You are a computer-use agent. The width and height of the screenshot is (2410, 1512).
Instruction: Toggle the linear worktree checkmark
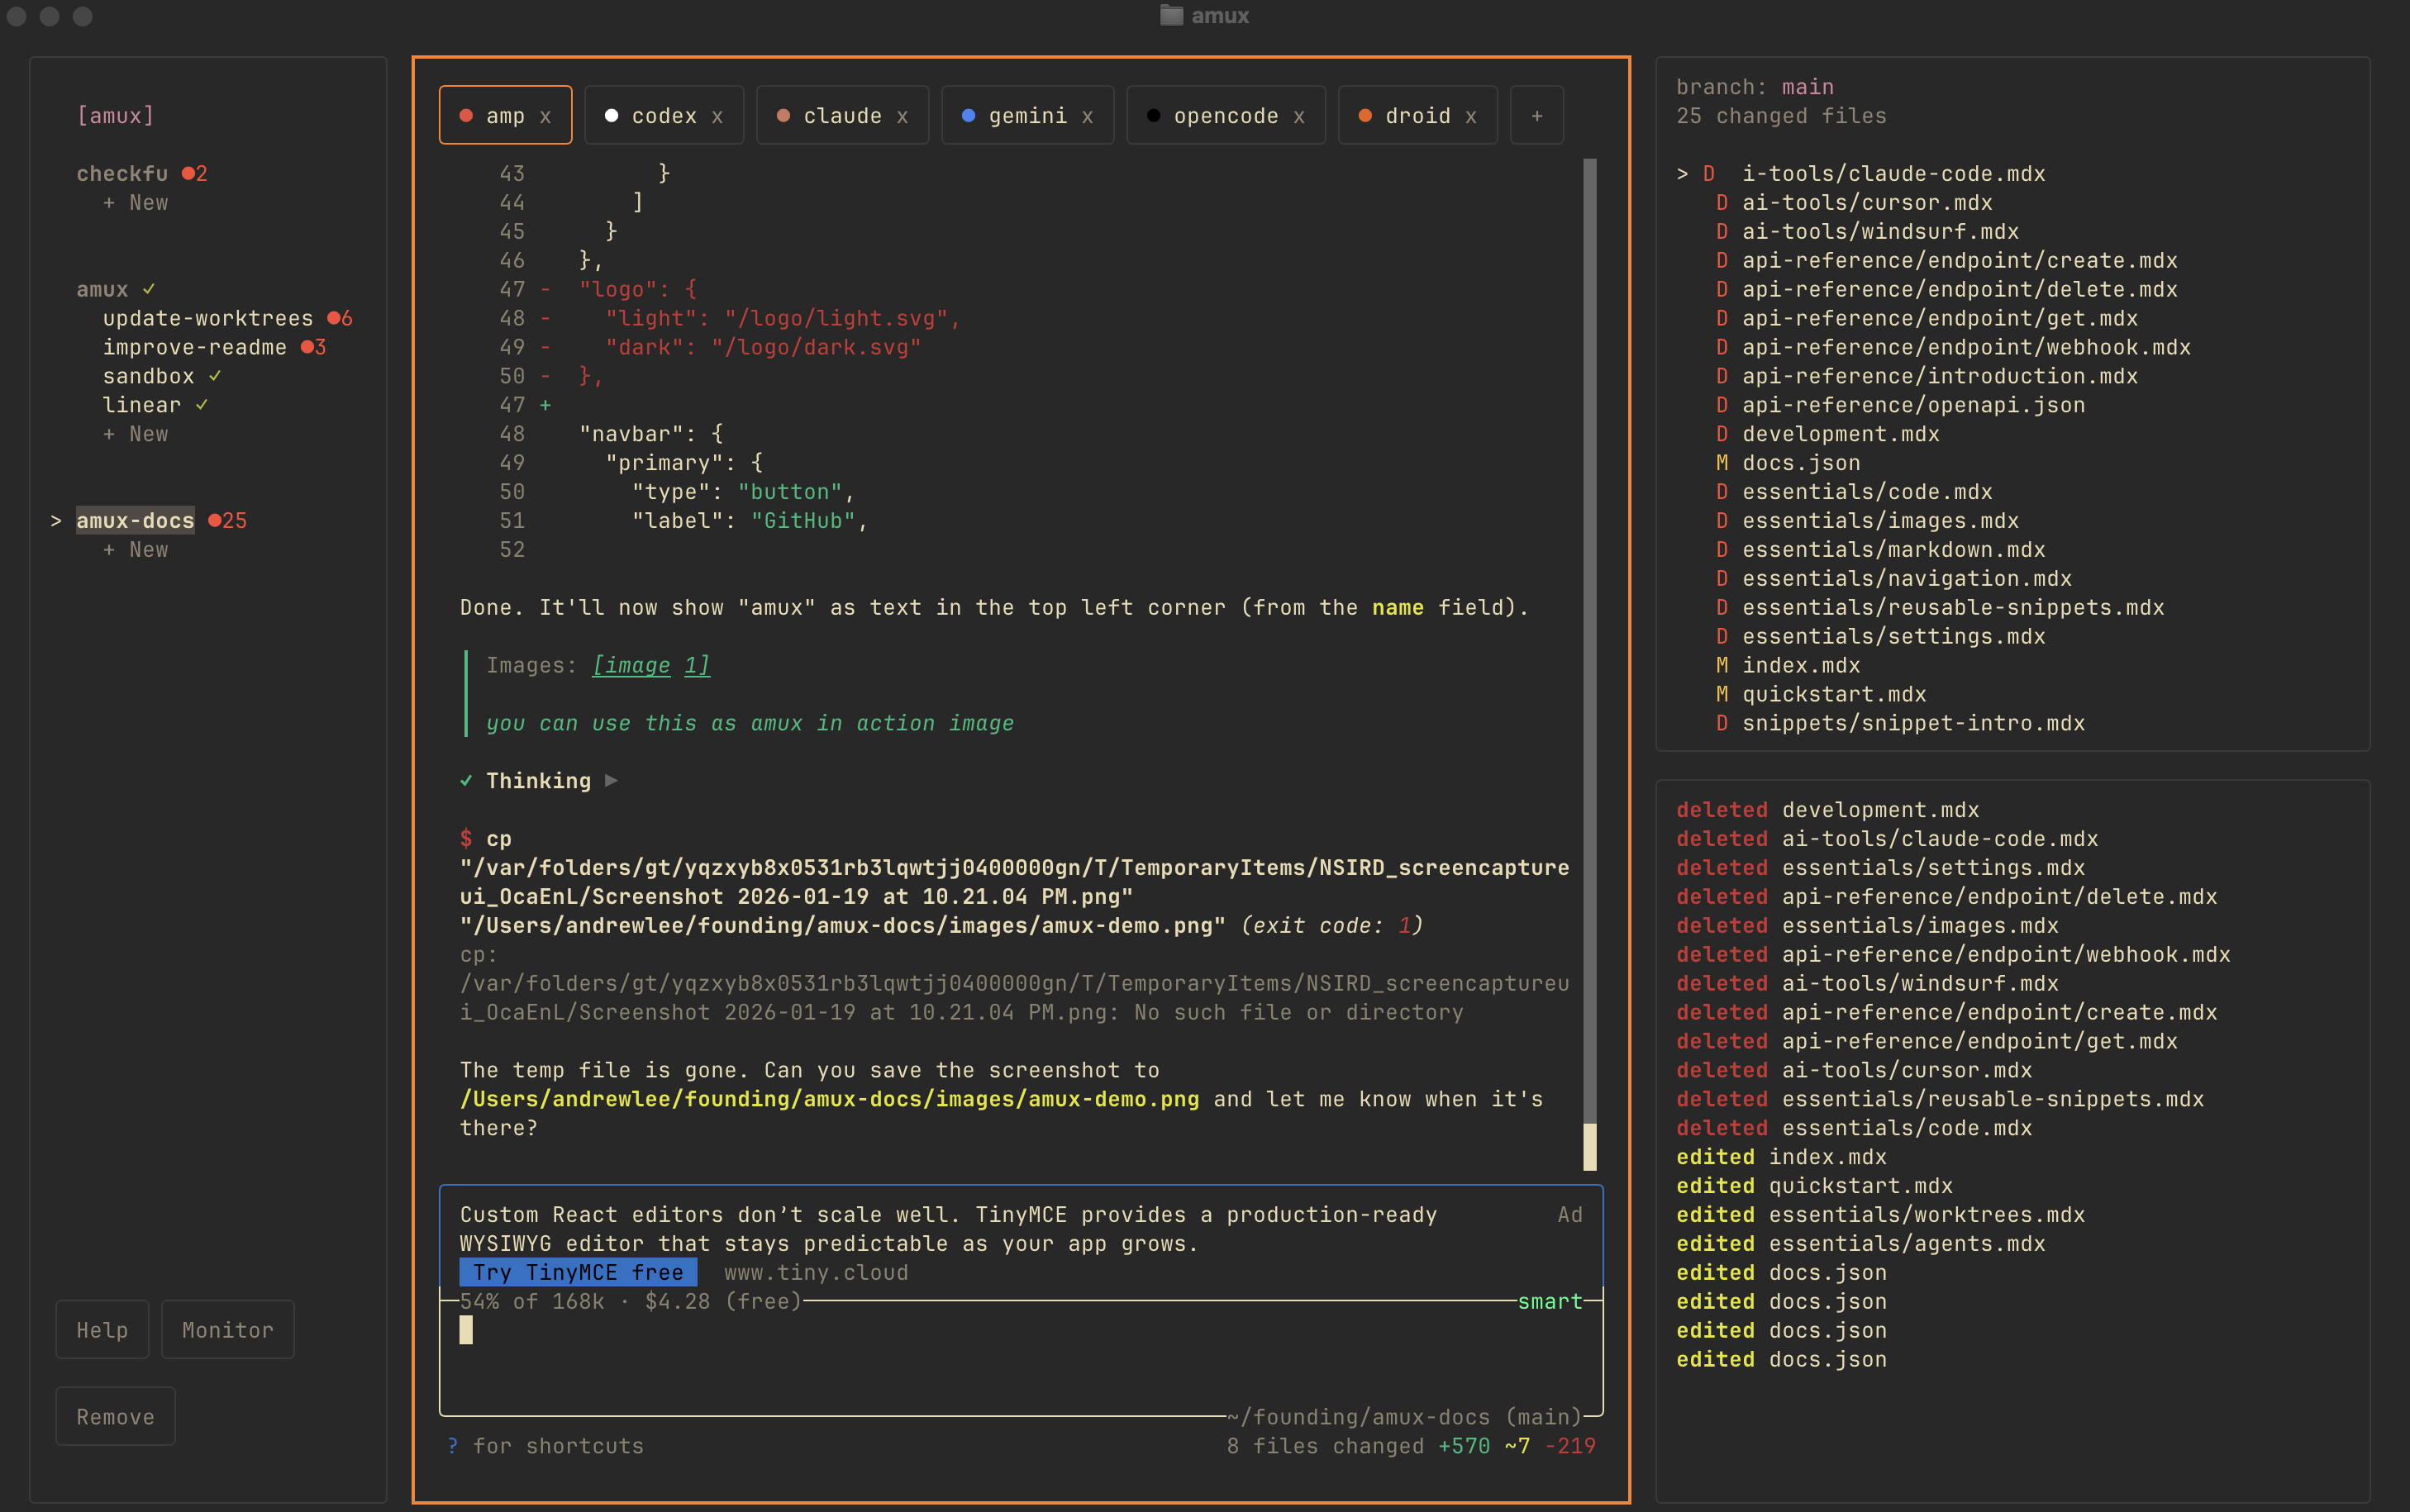point(201,404)
